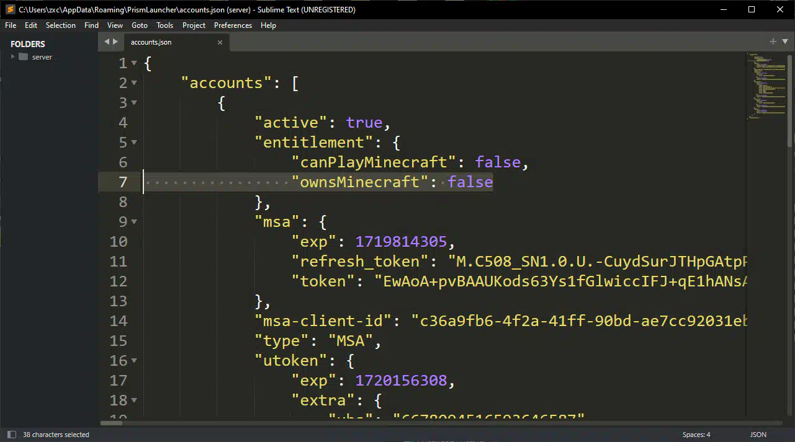Open the Tools menu
Screen dimensions: 795x442
165,25
